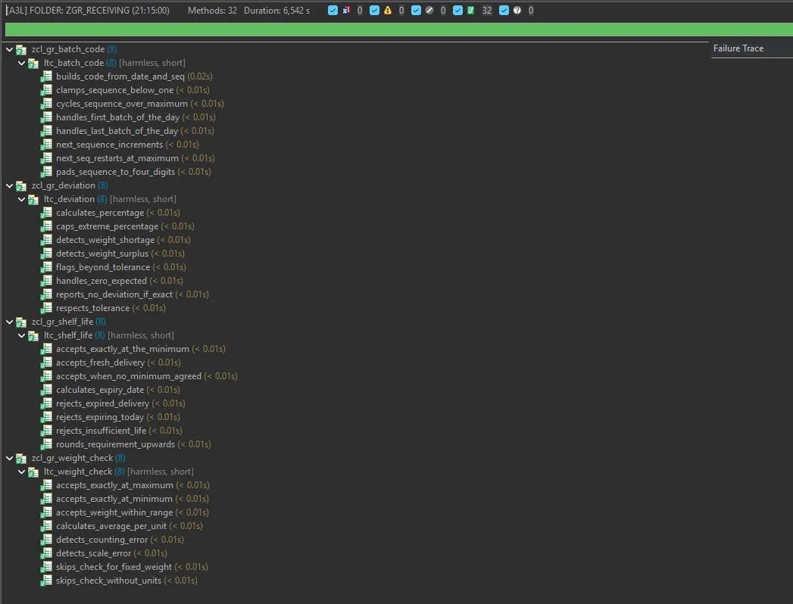Collapse the zcl_gr_batch_code node
This screenshot has height=604, width=793.
[9, 49]
